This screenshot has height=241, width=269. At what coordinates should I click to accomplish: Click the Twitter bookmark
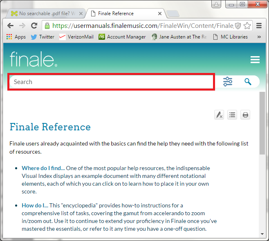tap(43, 37)
